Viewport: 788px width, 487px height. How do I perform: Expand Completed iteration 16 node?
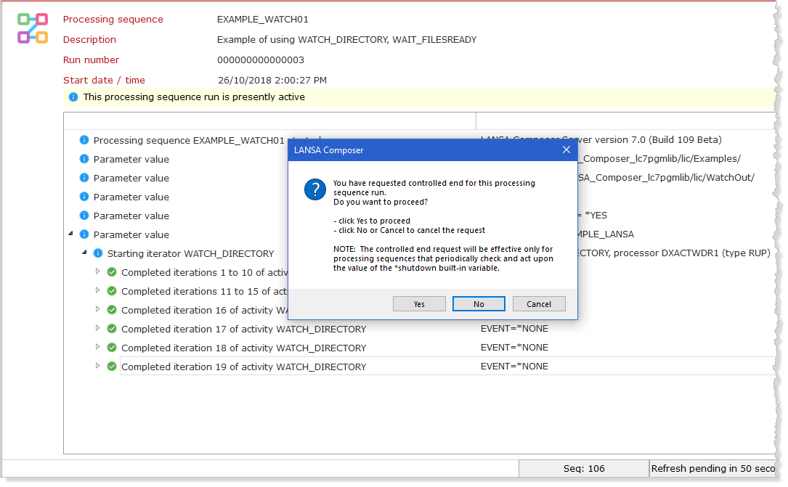coord(97,308)
